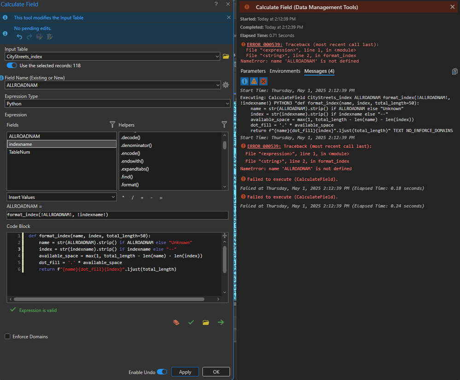Viewport: 460px width, 380px height.
Task: Toggle 'Use the selected records' switch
Action: click(12, 65)
